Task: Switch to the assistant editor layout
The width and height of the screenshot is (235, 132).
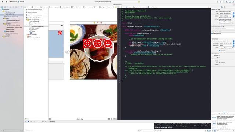Action: click(220, 2)
